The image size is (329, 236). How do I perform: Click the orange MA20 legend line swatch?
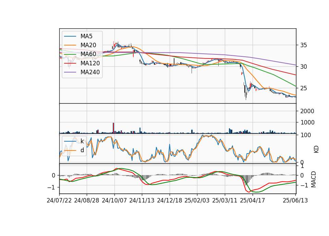(x=70, y=45)
